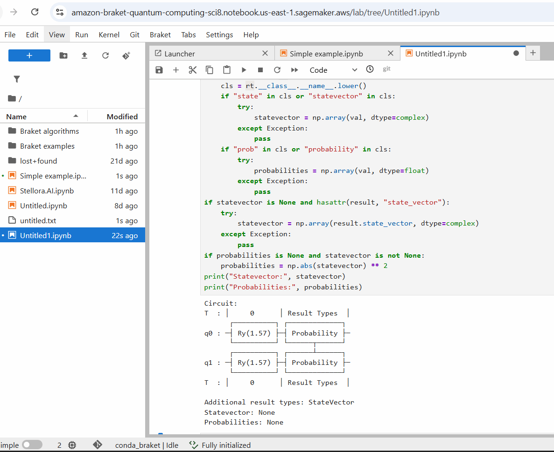Create a new folder in file browser
554x452 pixels.
click(x=63, y=55)
